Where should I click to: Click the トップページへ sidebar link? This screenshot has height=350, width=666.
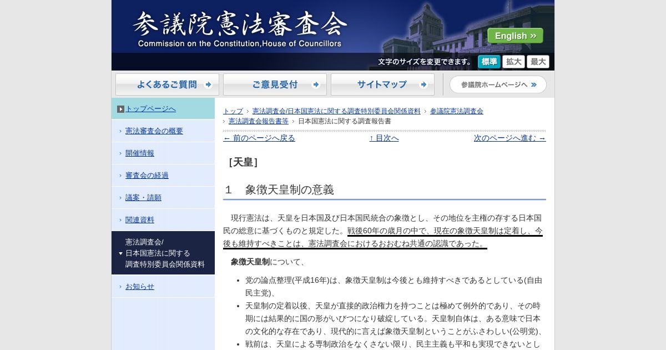click(150, 109)
